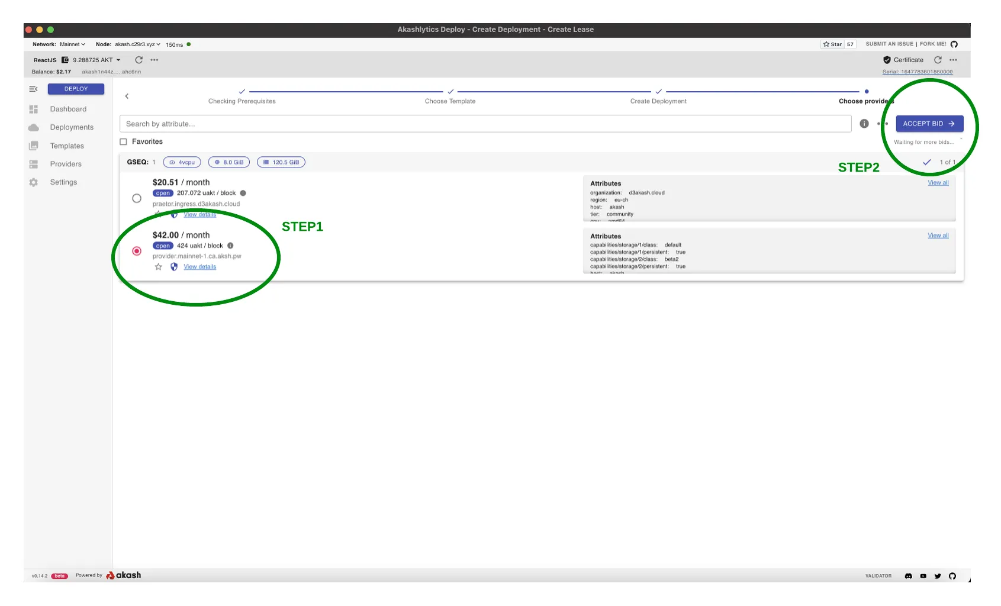Open certificate more-options ellipsis menu

(x=953, y=60)
